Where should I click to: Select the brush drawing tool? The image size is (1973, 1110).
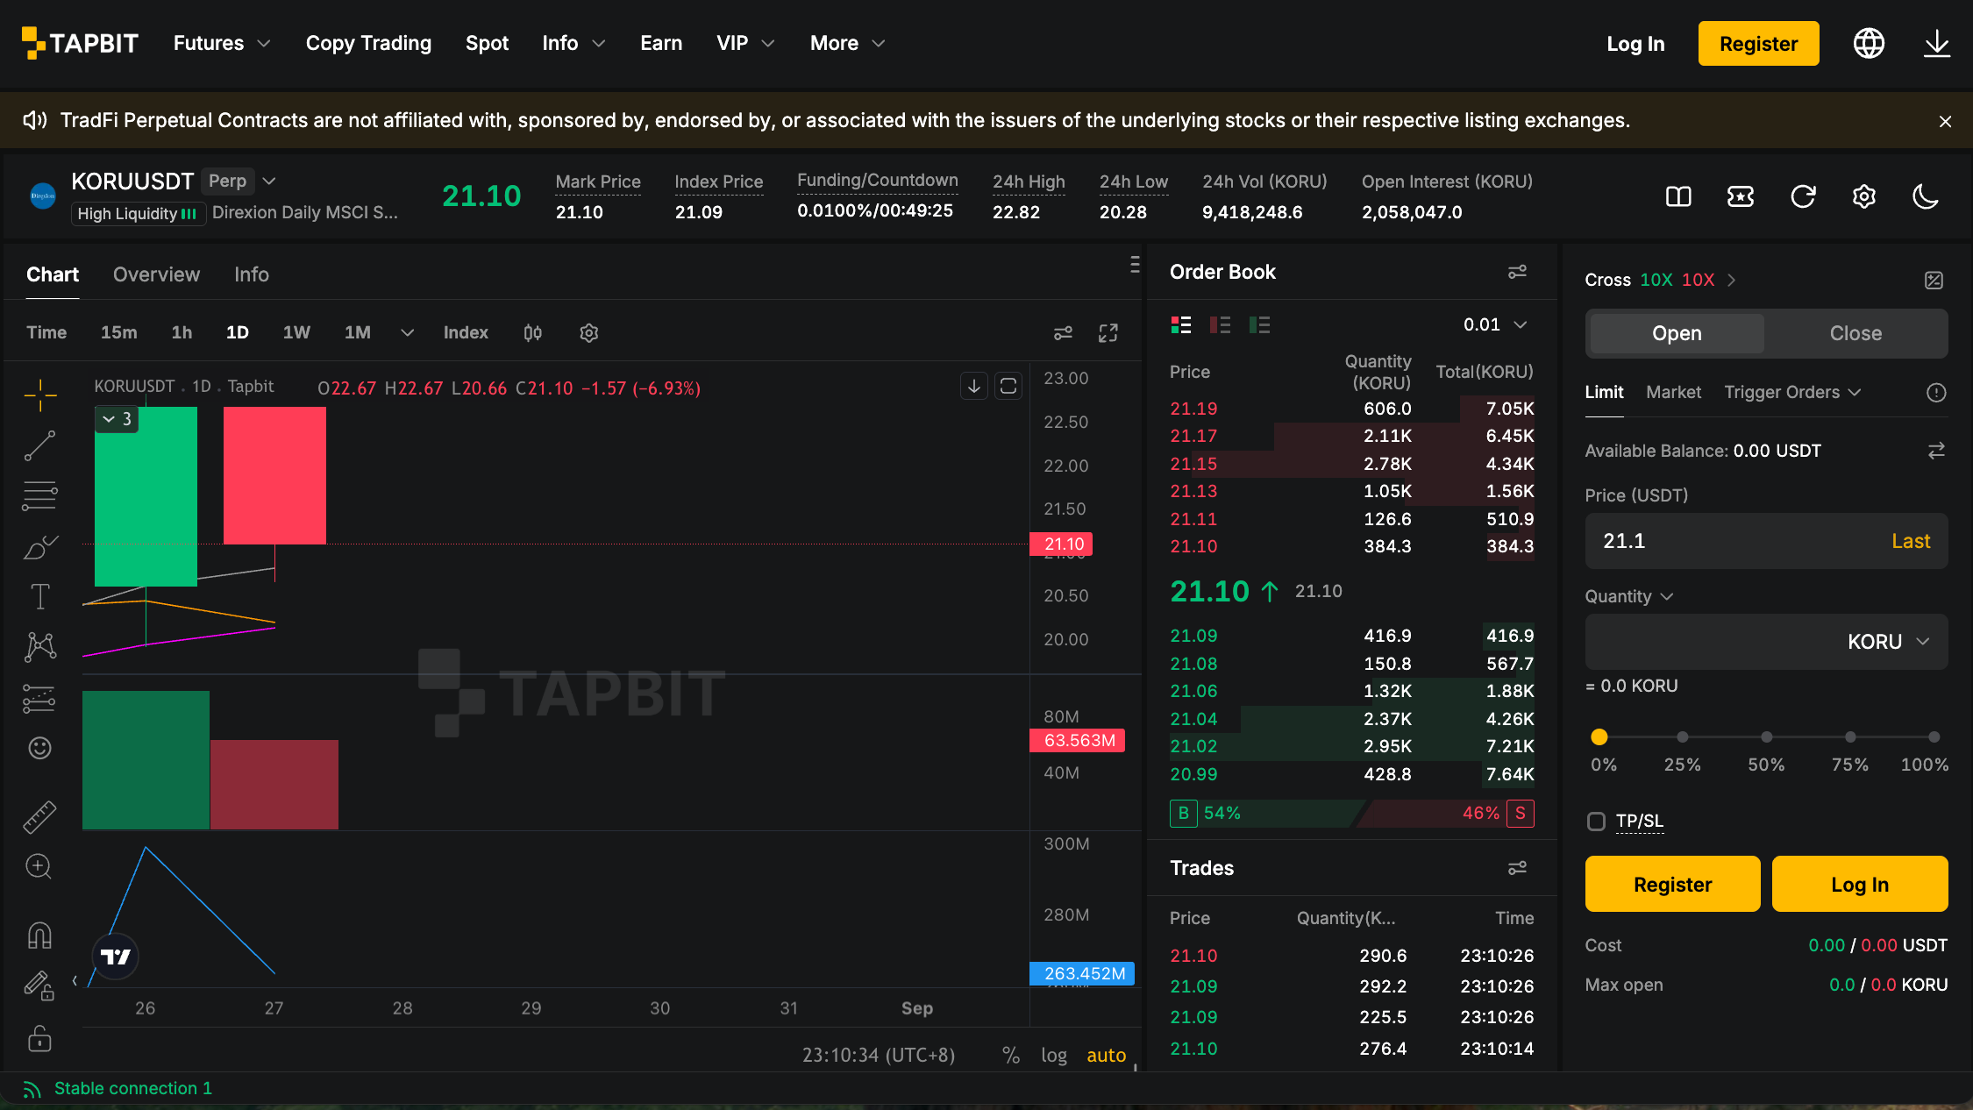click(40, 546)
